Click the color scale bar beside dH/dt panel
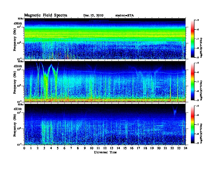This screenshot has width=221, height=170. 193,39
